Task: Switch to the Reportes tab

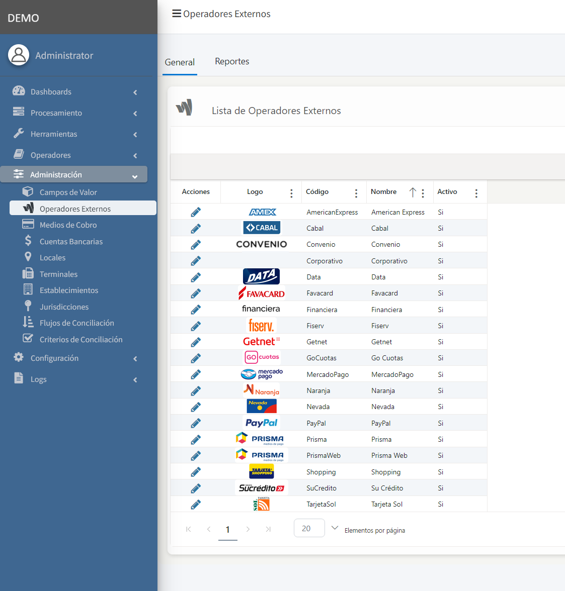Action: [232, 61]
